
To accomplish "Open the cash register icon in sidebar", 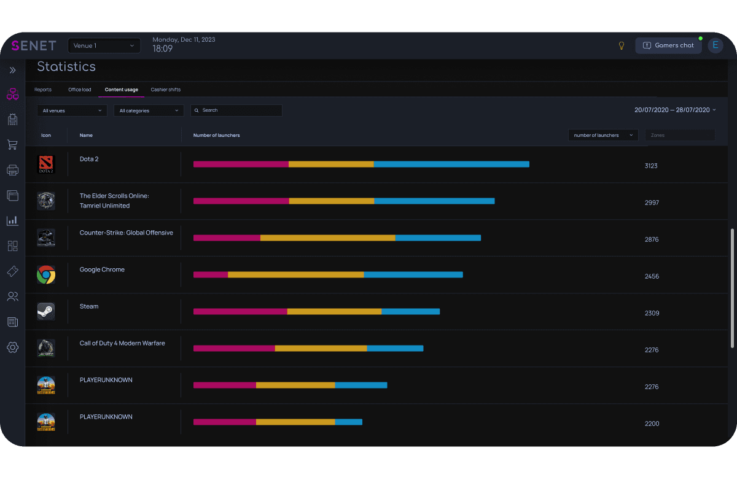I will [x=12, y=120].
